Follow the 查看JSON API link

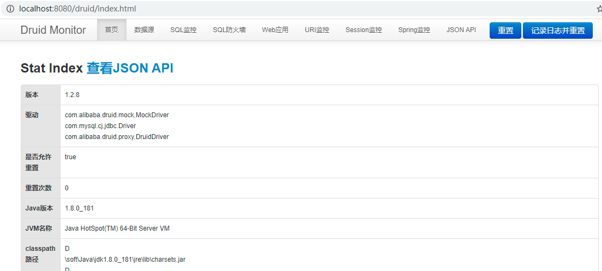tap(130, 68)
